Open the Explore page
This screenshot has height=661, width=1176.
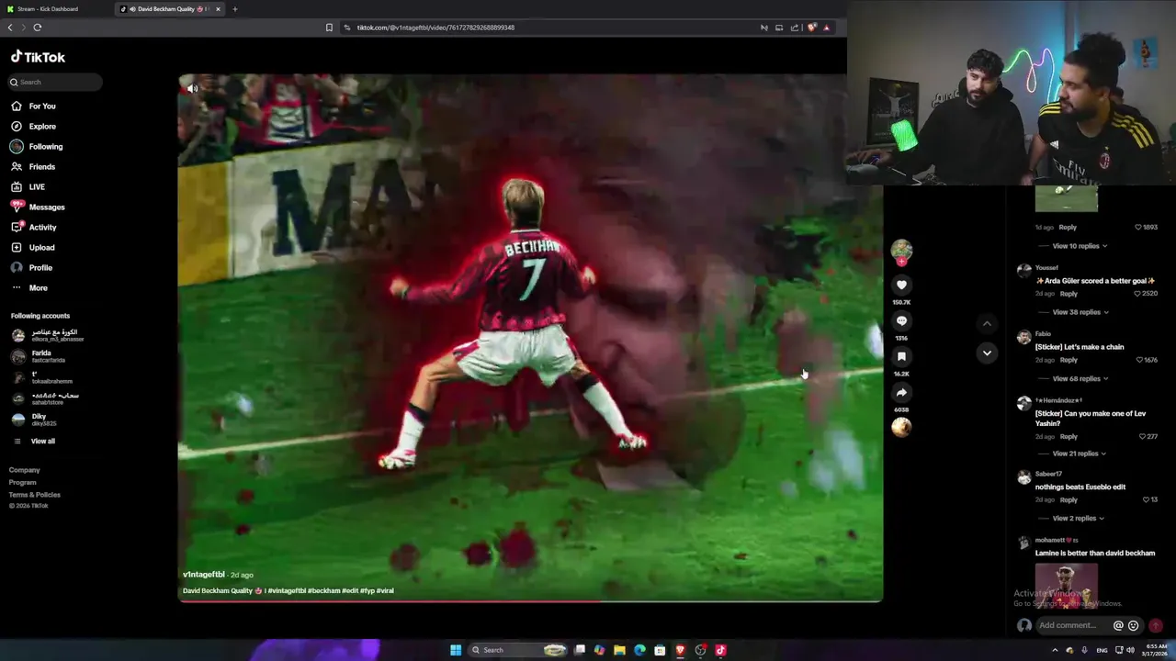pyautogui.click(x=33, y=127)
